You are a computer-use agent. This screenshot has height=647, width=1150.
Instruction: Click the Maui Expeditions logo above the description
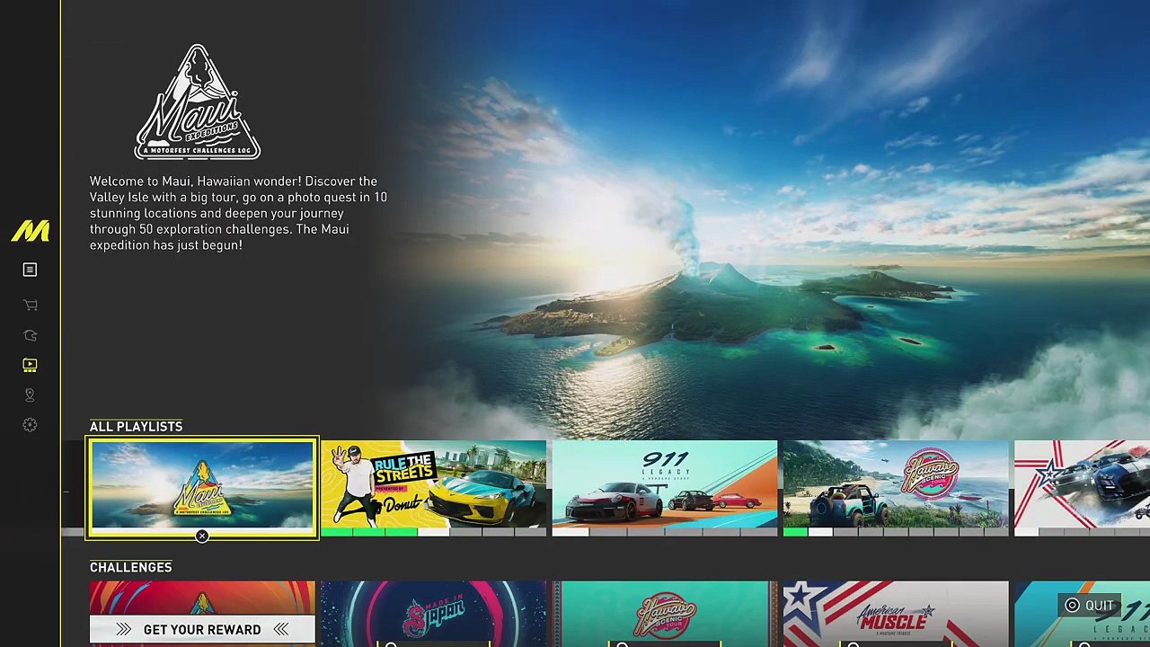198,102
